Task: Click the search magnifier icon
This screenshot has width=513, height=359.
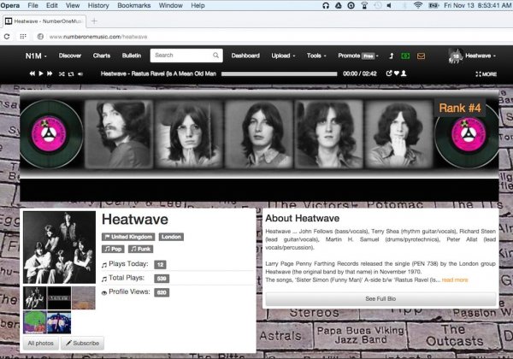Action: pos(215,56)
